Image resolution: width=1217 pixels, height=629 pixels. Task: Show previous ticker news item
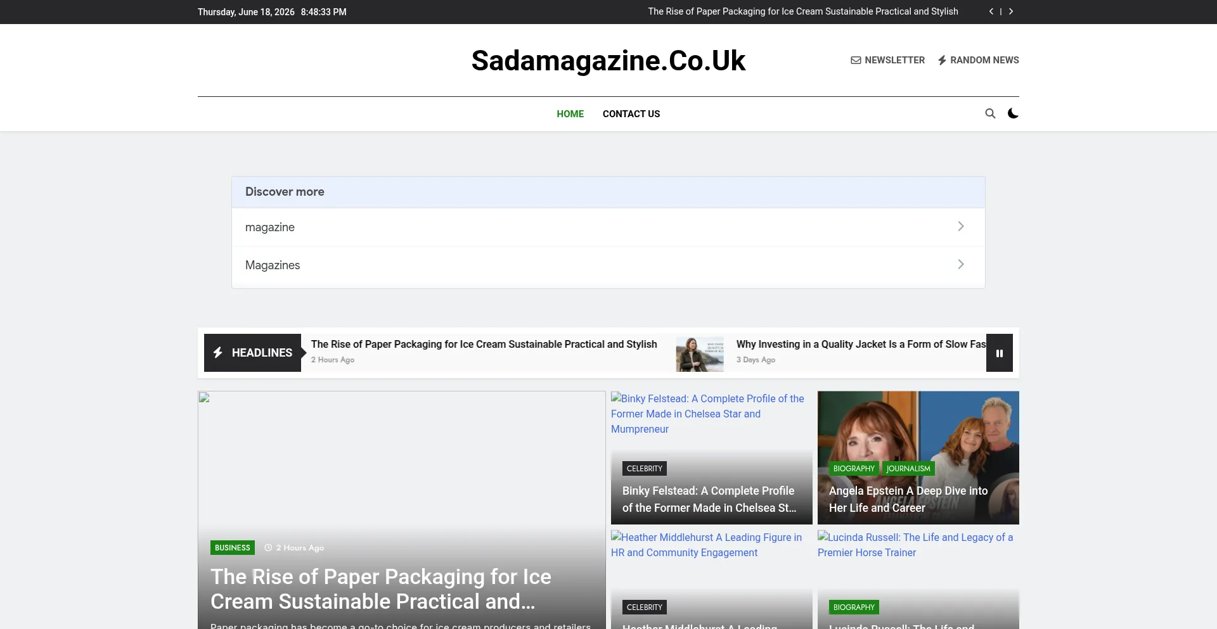(x=991, y=11)
